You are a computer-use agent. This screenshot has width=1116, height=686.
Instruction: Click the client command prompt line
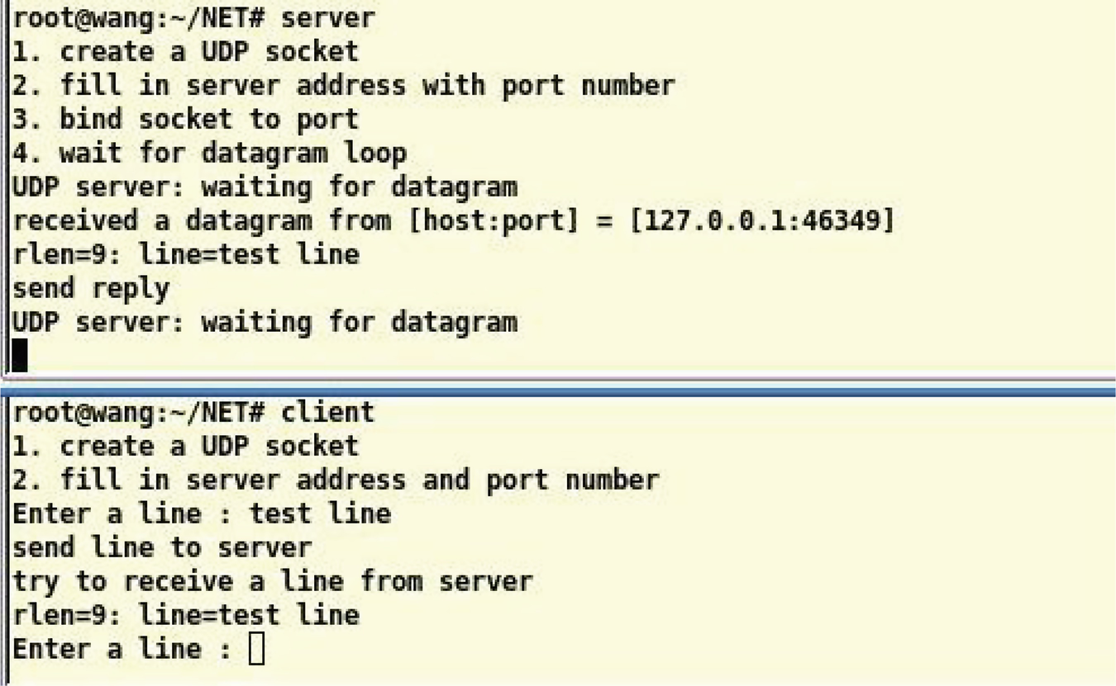[x=193, y=412]
